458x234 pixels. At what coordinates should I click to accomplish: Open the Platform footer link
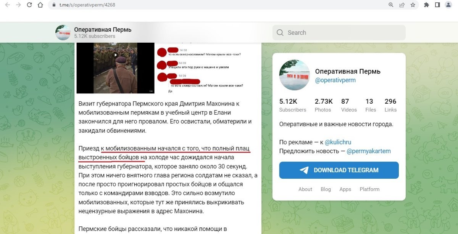pos(369,189)
